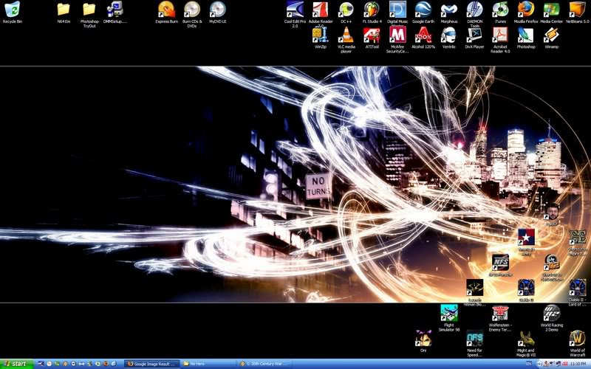The height and width of the screenshot is (369, 591).
Task: Launch Express Burn
Action: pyautogui.click(x=166, y=13)
